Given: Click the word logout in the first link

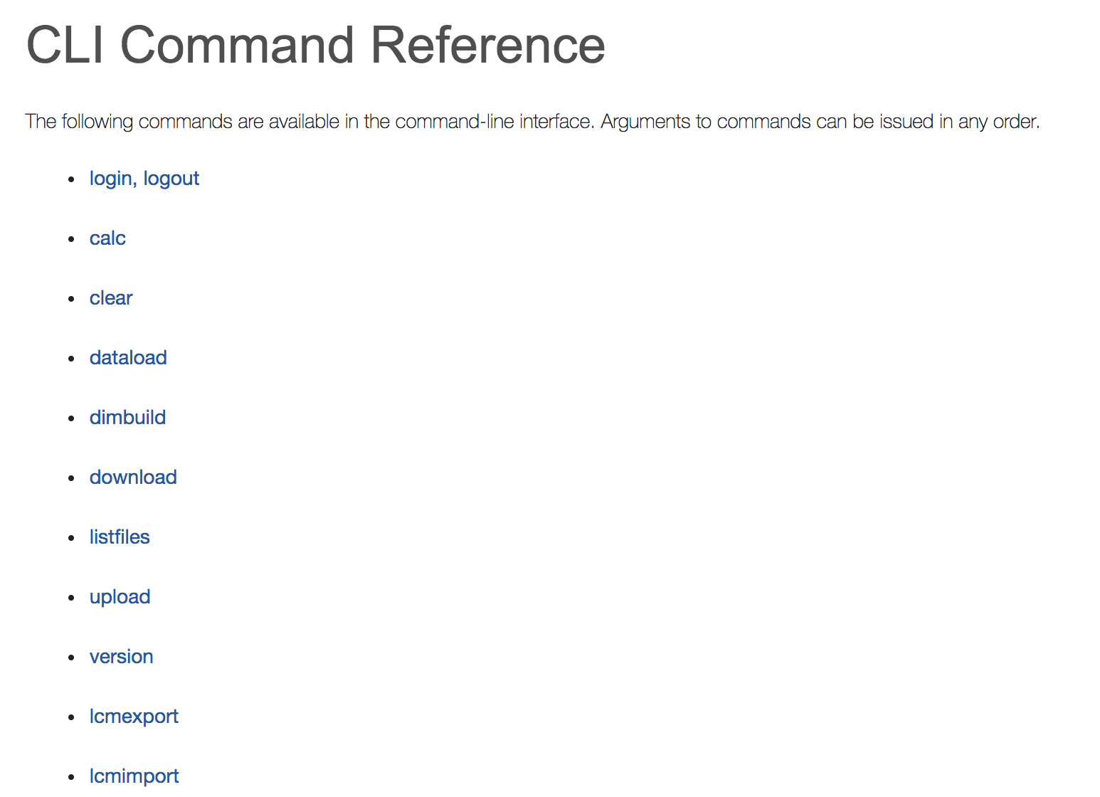Looking at the screenshot, I should 171,179.
